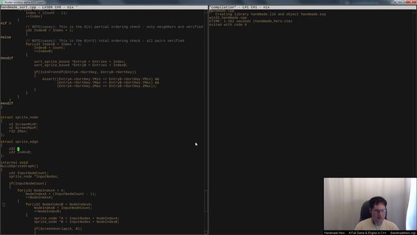
Task: Click the handmade_sort.cpp file bar at the top left
Action: 104,7
